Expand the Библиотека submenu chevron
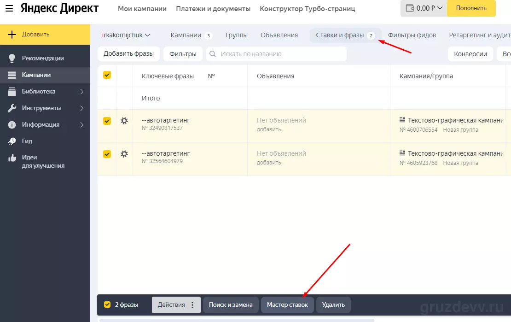Screen dimensions: 511x322 point(82,92)
